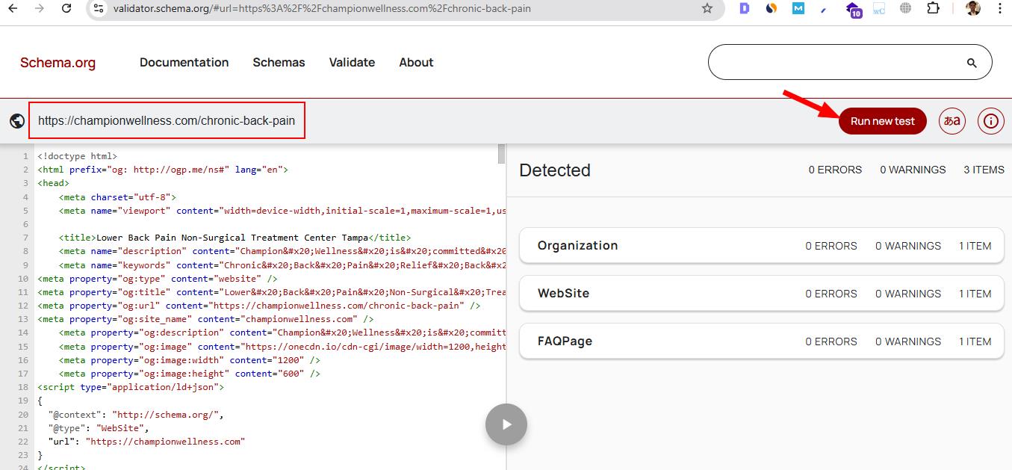Open the language selector icon

coord(952,121)
